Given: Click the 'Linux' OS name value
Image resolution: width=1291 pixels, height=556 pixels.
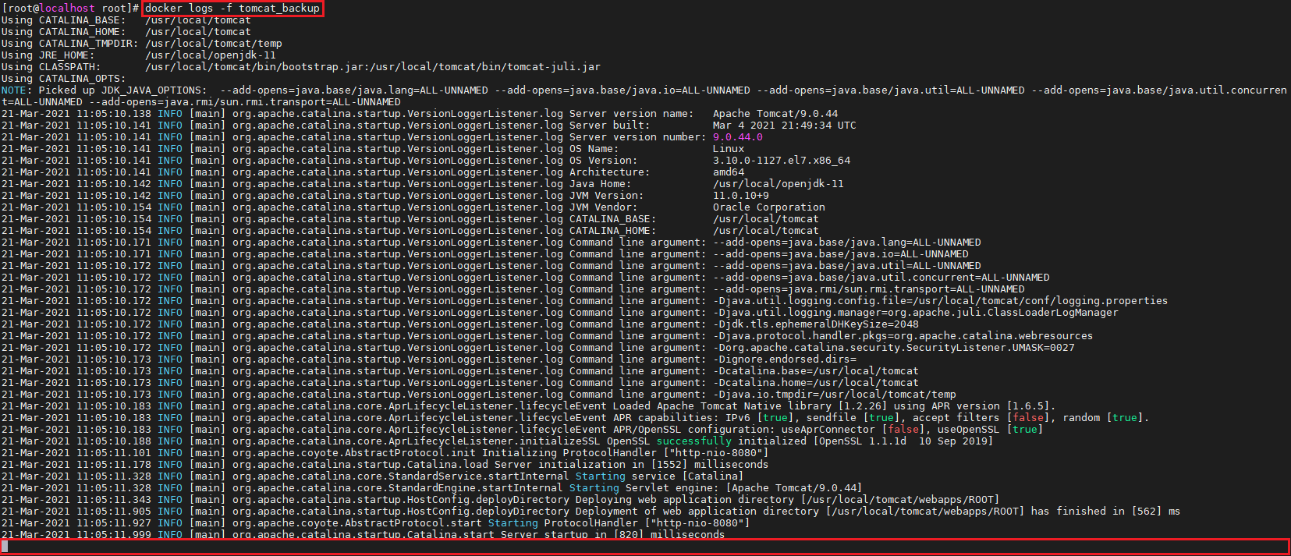Looking at the screenshot, I should pyautogui.click(x=729, y=148).
